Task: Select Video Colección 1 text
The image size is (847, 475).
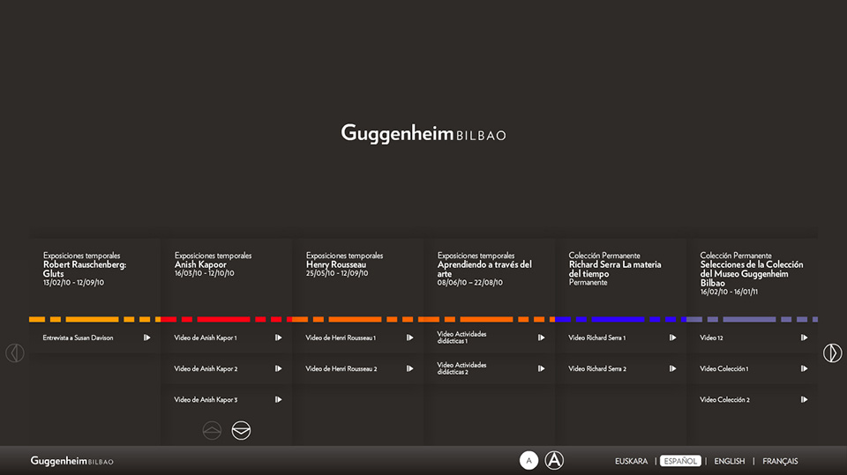Action: [724, 368]
